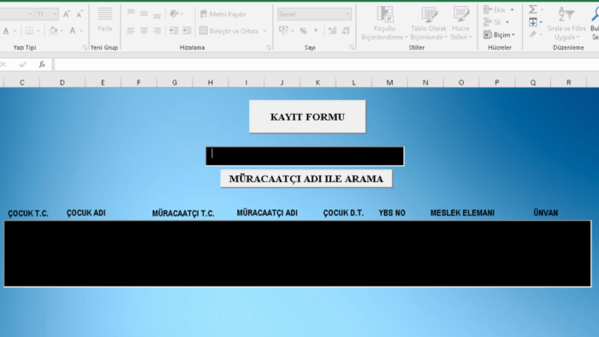
Task: Open the Genel number format dropdown
Action: 347,15
